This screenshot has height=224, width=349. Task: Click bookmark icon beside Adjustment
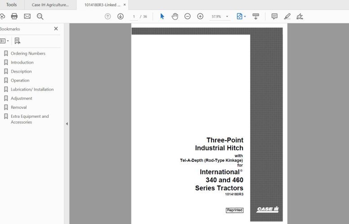6,99
